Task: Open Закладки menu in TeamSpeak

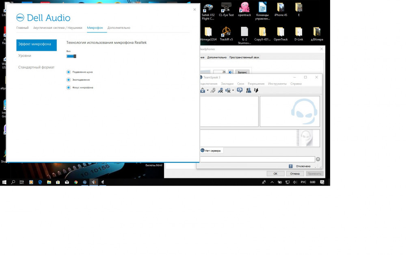Action: pos(227,84)
